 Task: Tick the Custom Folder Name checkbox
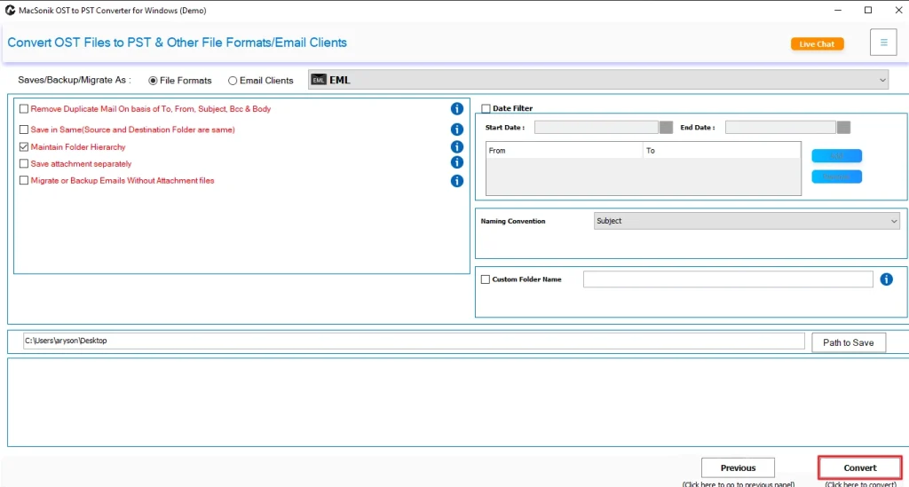[486, 279]
